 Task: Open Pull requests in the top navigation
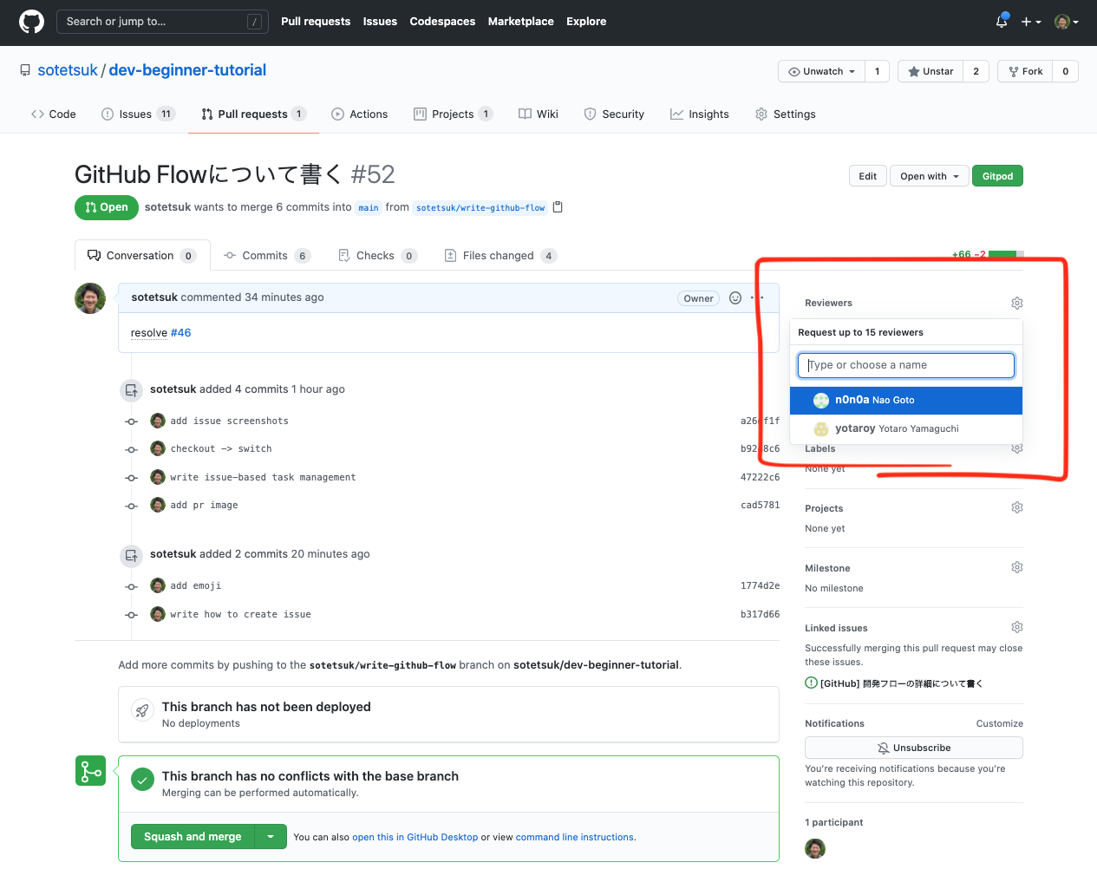click(316, 22)
